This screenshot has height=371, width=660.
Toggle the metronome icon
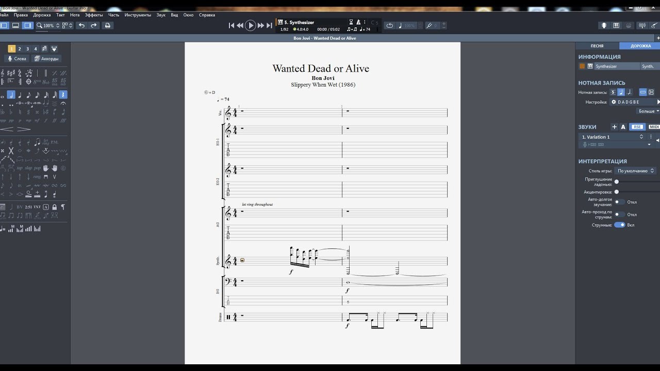(x=358, y=22)
